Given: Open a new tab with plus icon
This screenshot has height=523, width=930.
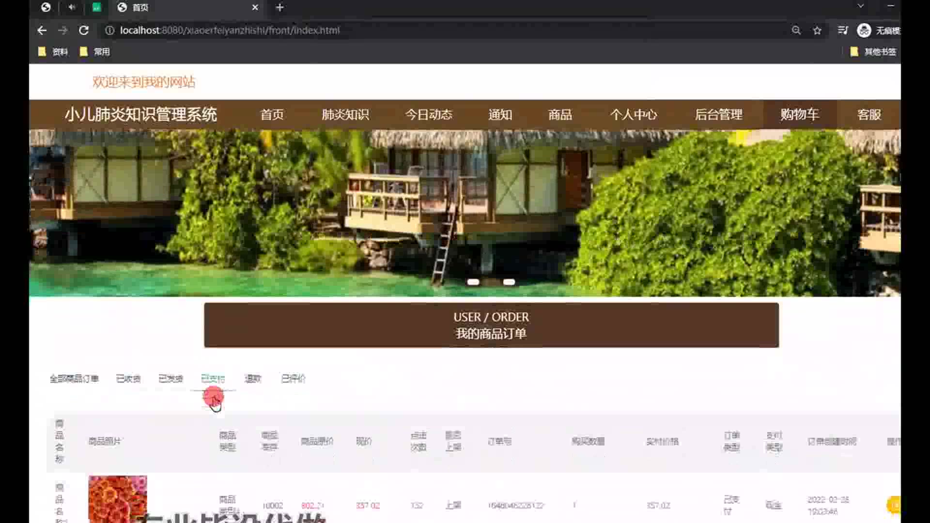Looking at the screenshot, I should click(279, 7).
